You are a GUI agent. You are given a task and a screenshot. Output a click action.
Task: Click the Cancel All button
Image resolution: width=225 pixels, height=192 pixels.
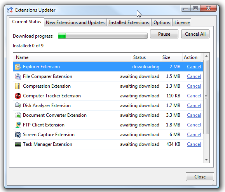(195, 34)
